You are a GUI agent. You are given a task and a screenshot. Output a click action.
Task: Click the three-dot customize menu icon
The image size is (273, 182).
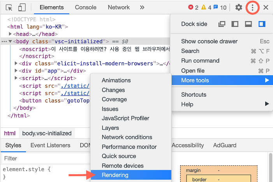[x=252, y=7]
